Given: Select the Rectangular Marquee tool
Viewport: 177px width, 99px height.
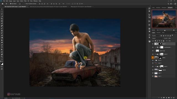Looking at the screenshot, I should (x=2, y=12).
